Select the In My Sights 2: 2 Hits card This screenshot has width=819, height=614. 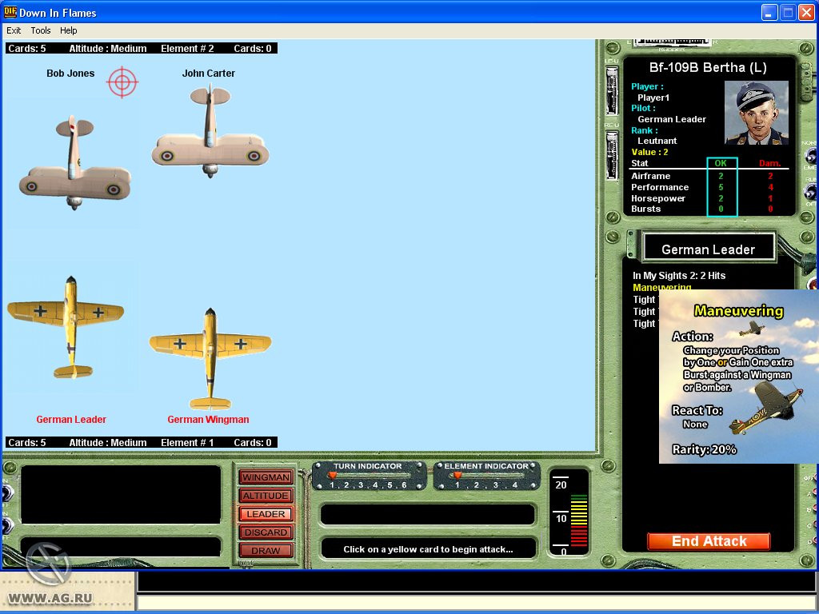pos(679,276)
